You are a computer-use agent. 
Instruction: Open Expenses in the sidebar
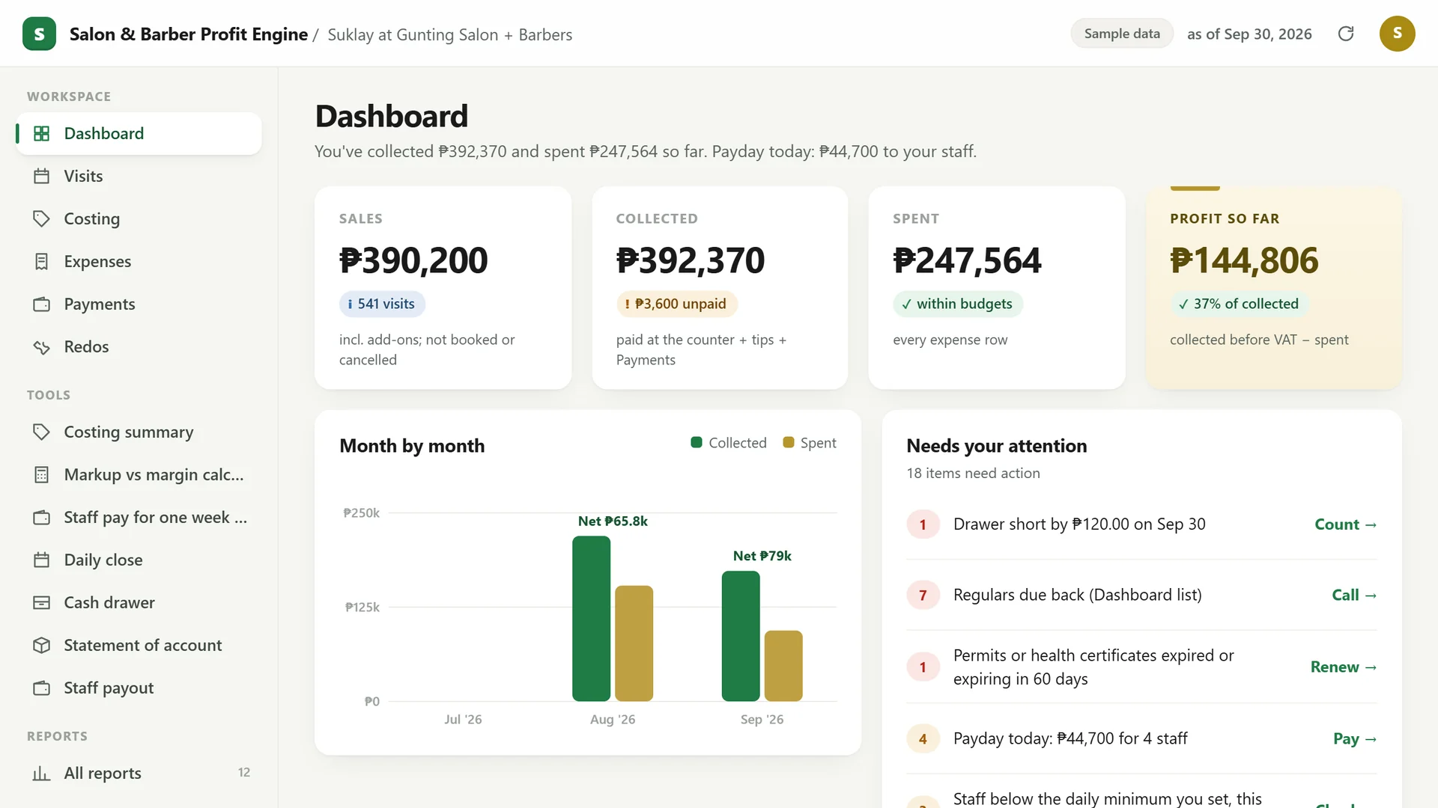pos(139,261)
